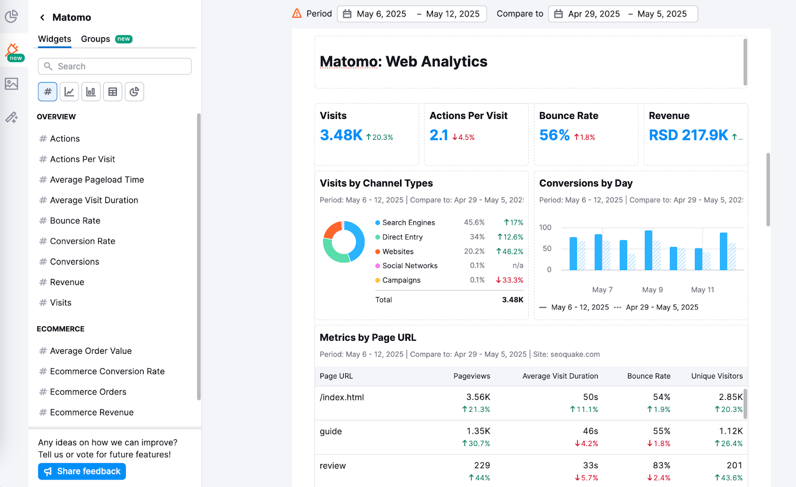The height and width of the screenshot is (487, 796).
Task: Collapse back to the integrations list via Matomo arrow
Action: point(42,17)
